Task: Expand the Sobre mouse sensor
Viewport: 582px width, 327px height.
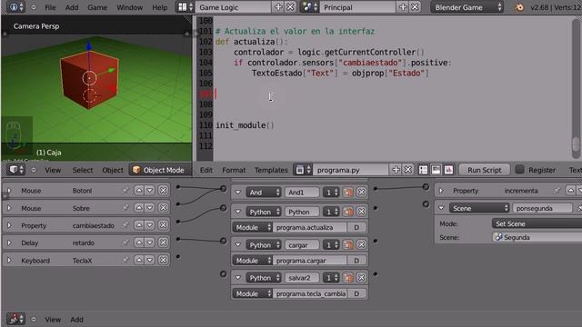Action: (x=9, y=208)
